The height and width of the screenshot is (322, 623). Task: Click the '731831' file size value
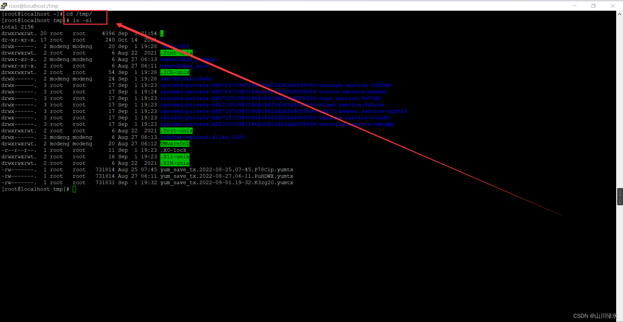(105, 183)
